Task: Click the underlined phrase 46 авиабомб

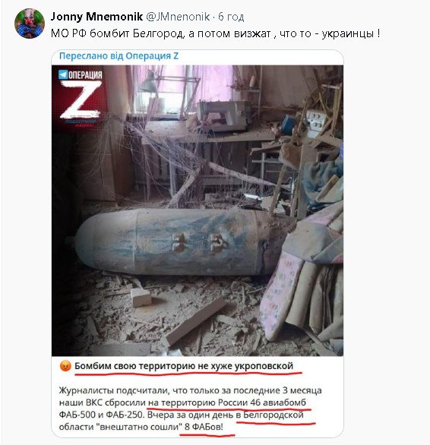Action: (278, 402)
